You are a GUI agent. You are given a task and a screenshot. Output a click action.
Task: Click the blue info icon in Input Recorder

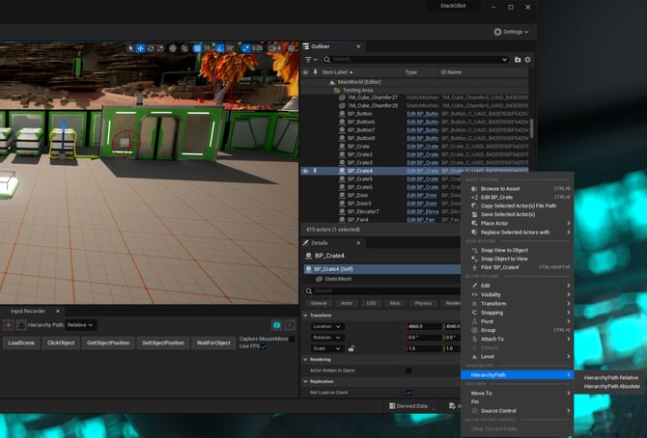275,325
